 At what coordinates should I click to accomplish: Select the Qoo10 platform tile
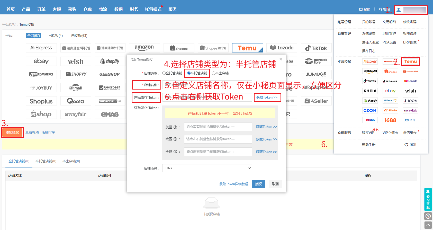pos(76,101)
